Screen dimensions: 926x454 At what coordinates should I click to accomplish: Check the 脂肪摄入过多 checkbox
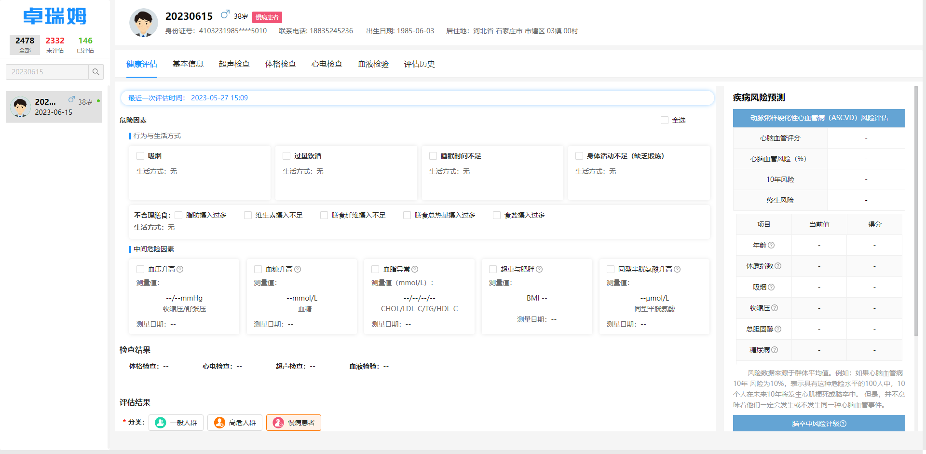click(178, 215)
